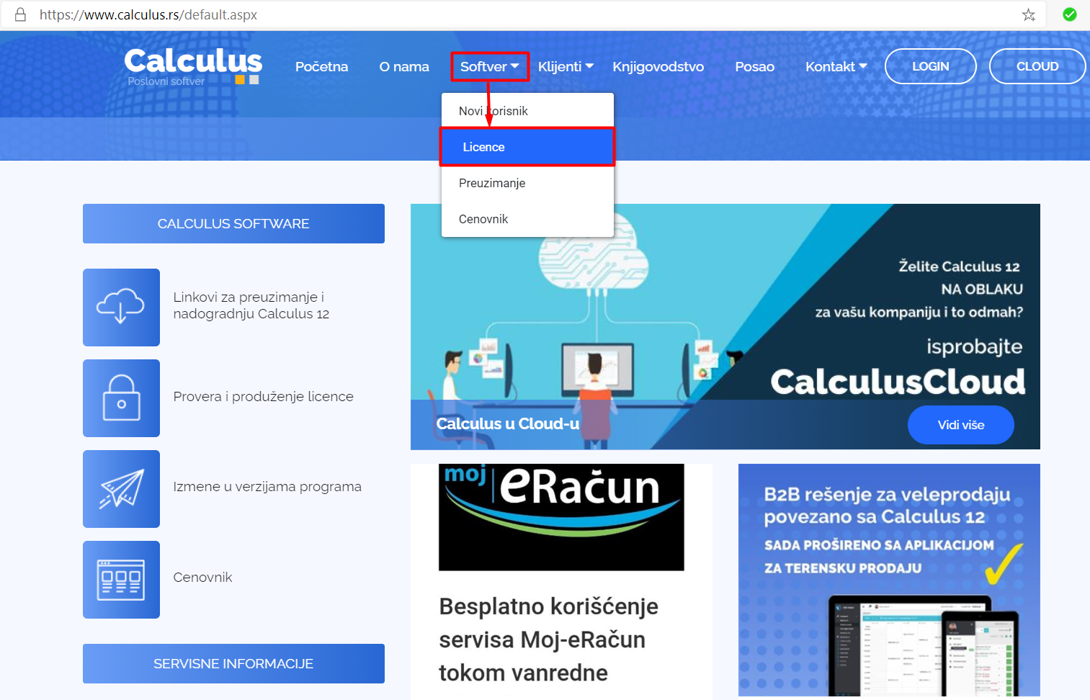
Task: Open the Softver dropdown menu
Action: click(x=490, y=66)
